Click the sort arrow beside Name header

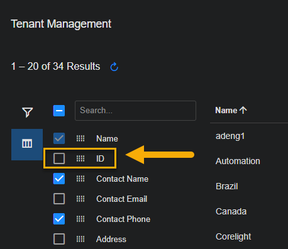pyautogui.click(x=243, y=110)
